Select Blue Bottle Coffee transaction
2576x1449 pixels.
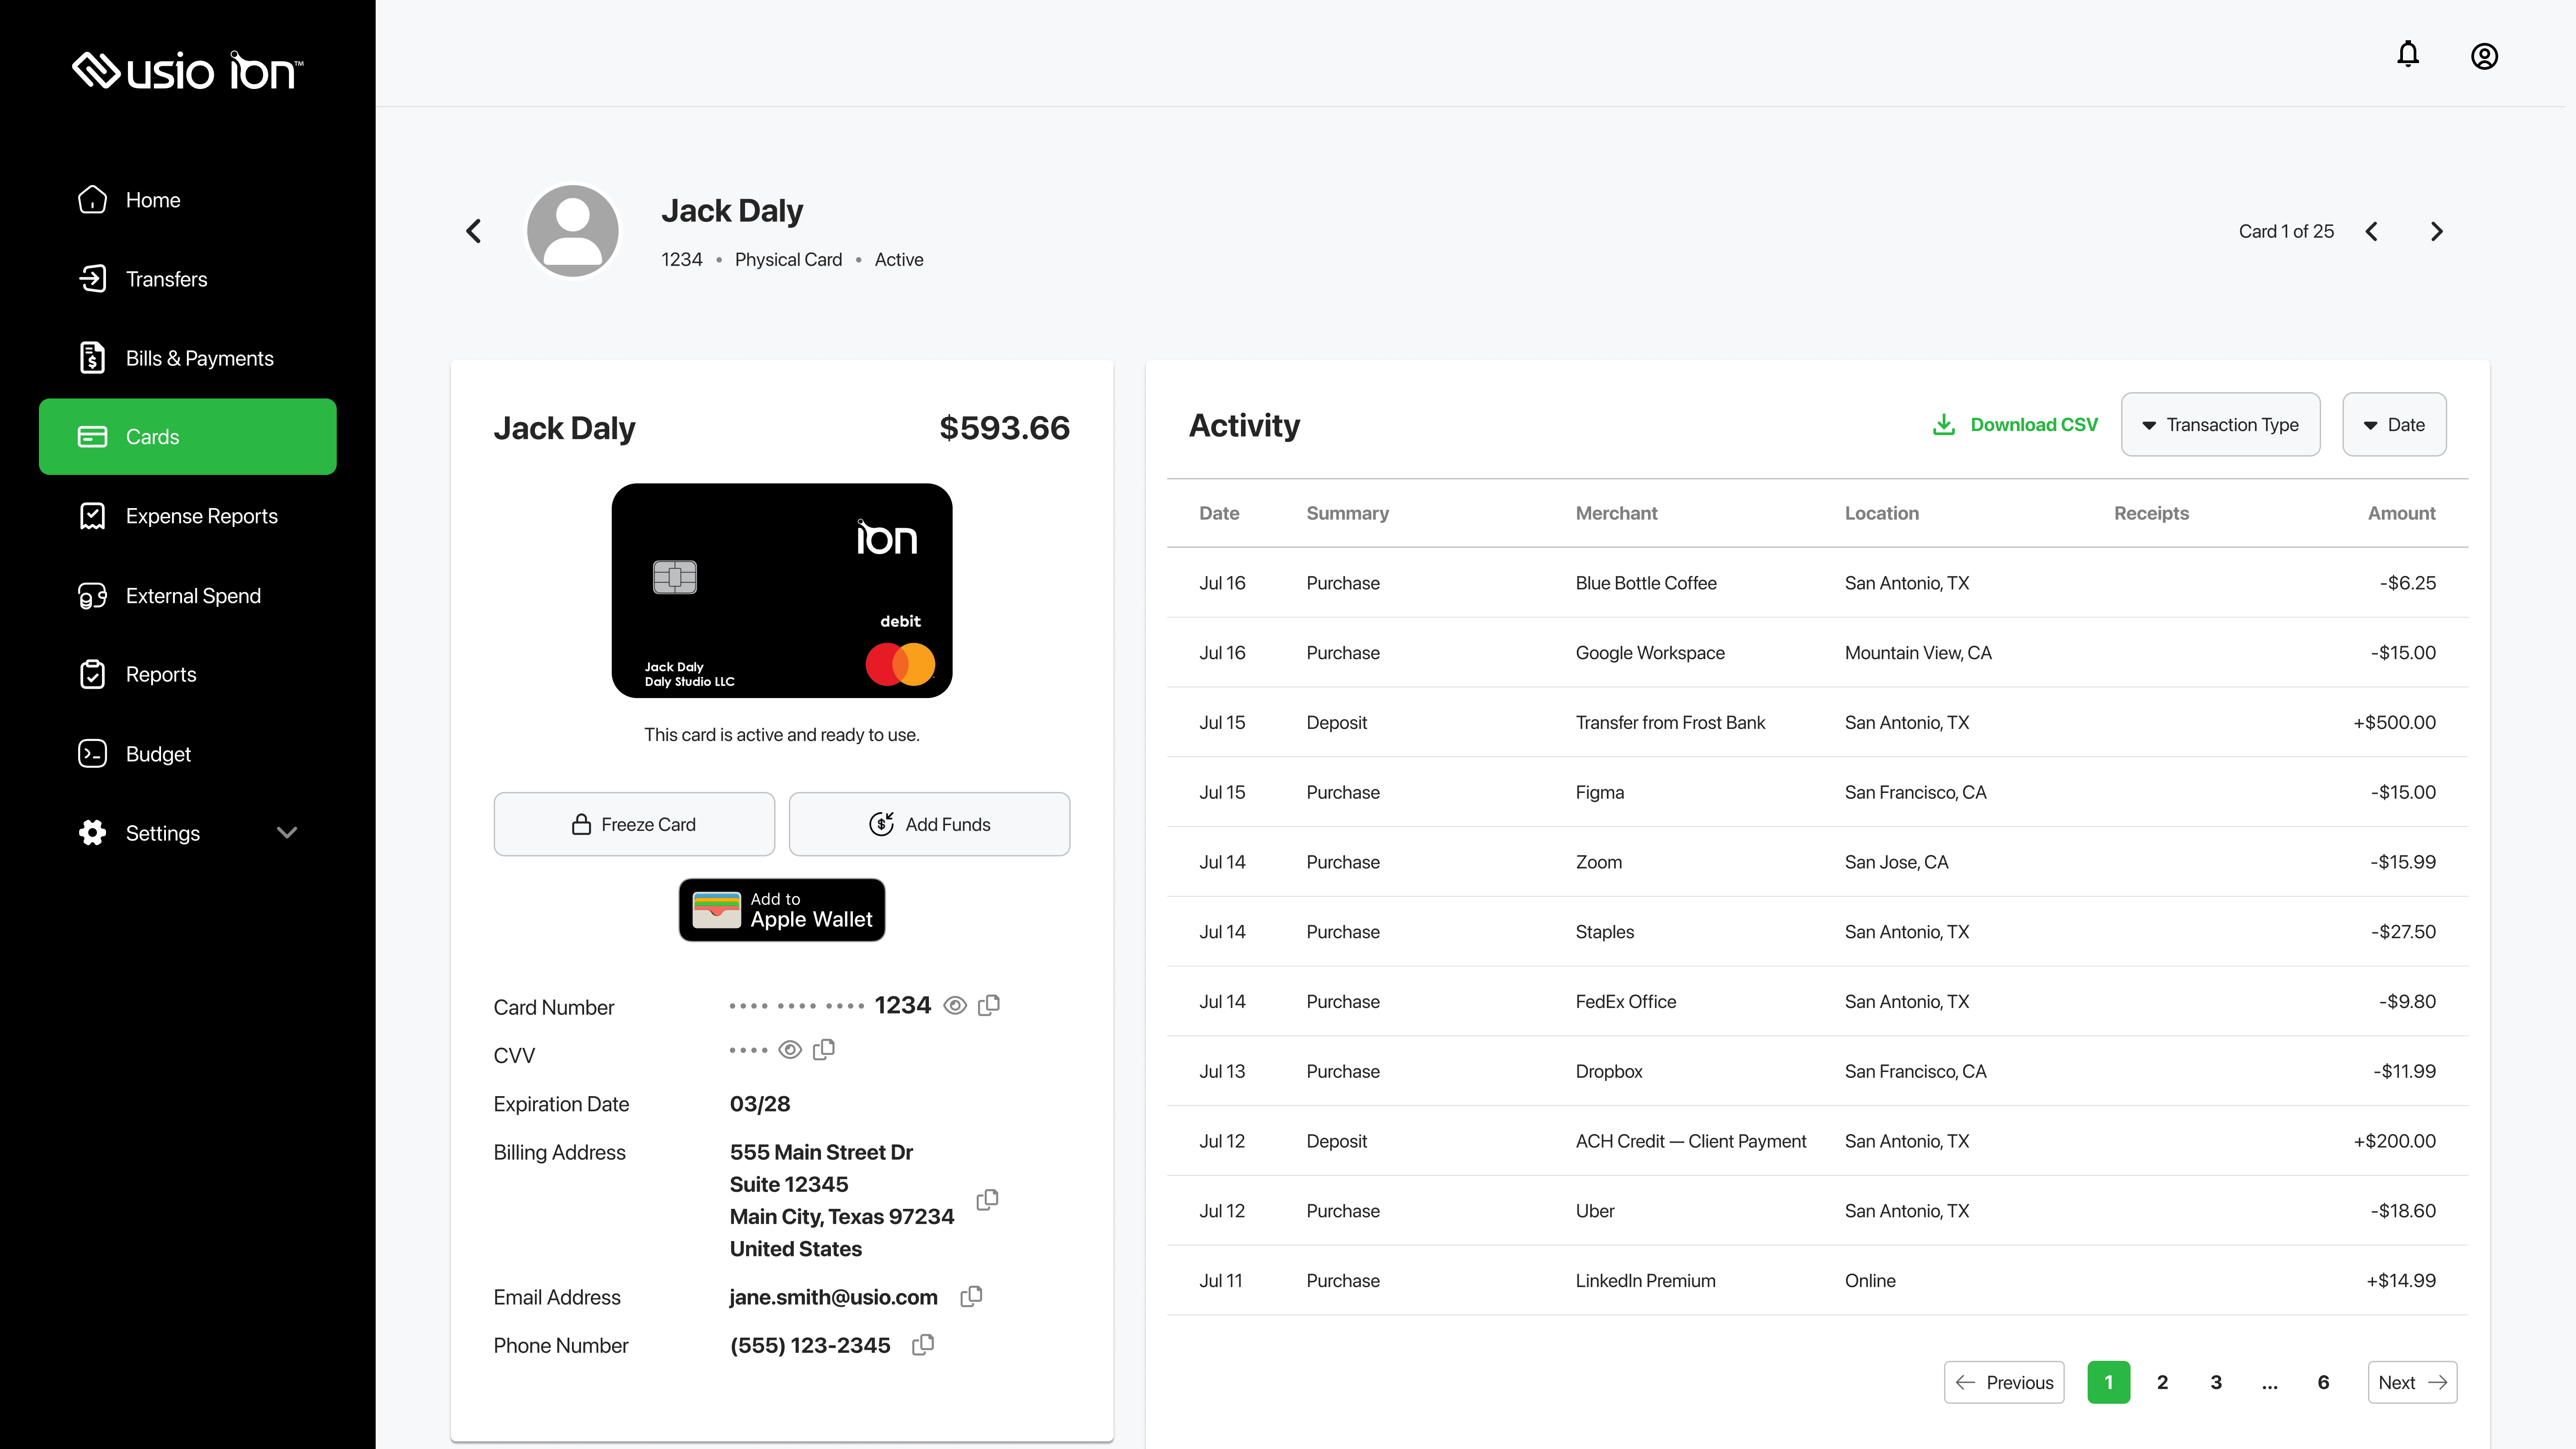(1817, 583)
